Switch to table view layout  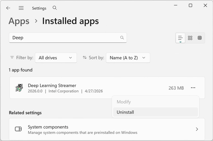coord(200,38)
